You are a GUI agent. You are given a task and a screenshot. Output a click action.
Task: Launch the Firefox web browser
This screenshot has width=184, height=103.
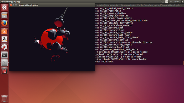click(4, 23)
